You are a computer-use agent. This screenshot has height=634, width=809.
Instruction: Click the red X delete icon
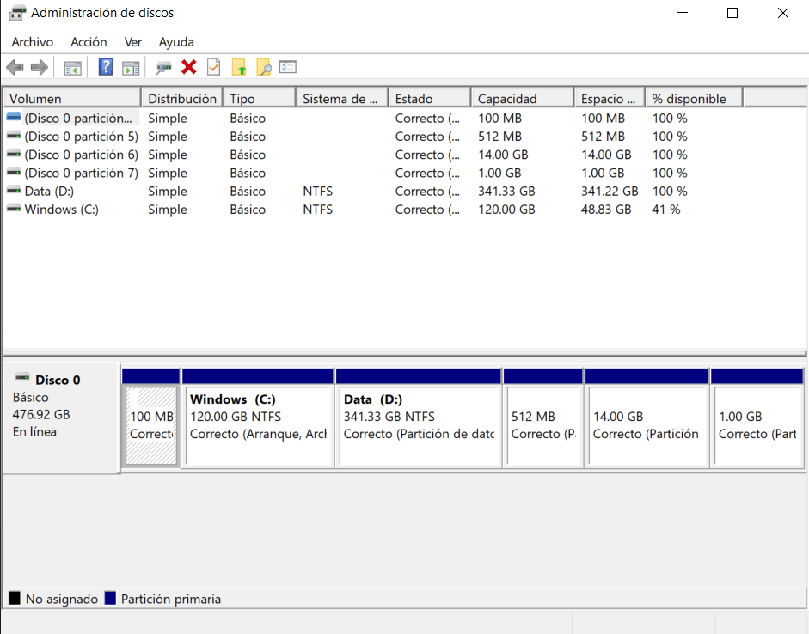point(189,67)
